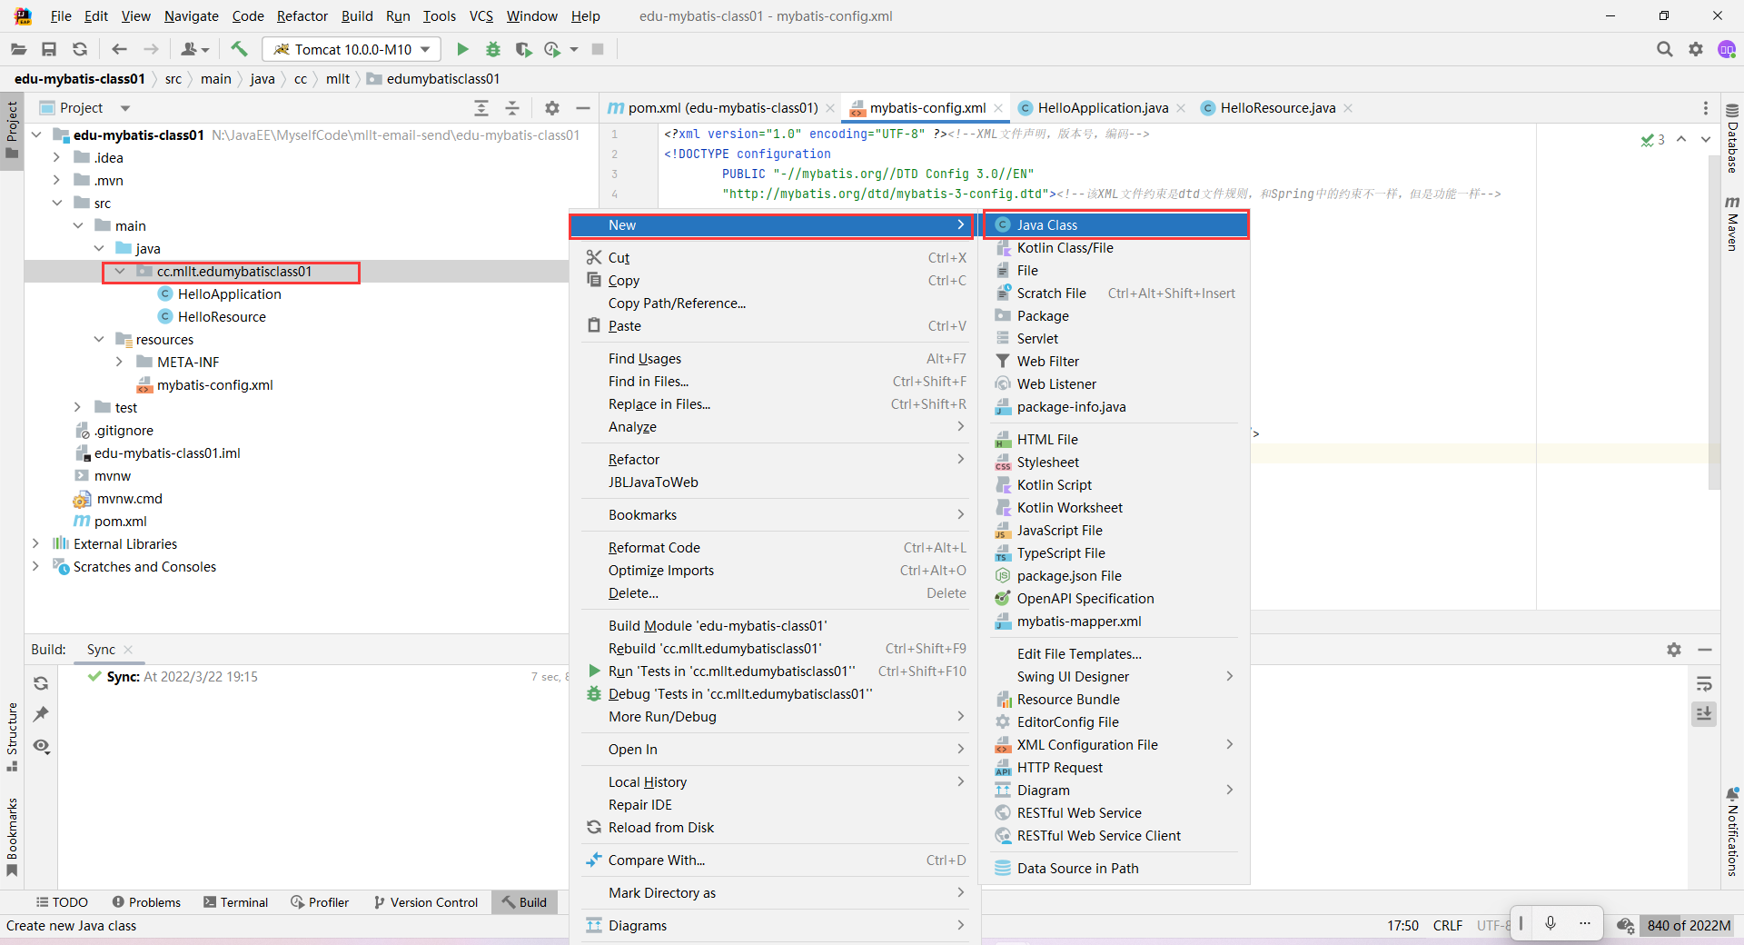Select Java Class in New submenu

point(1116,225)
